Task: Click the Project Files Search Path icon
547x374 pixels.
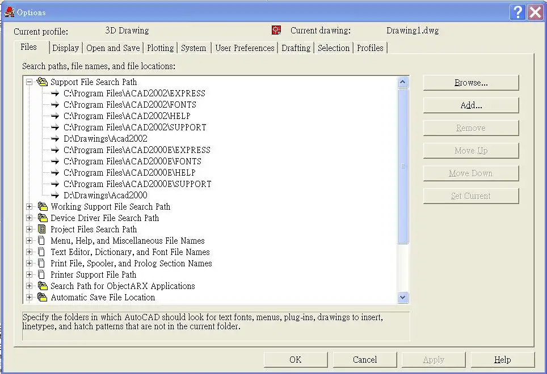Action: click(x=42, y=229)
